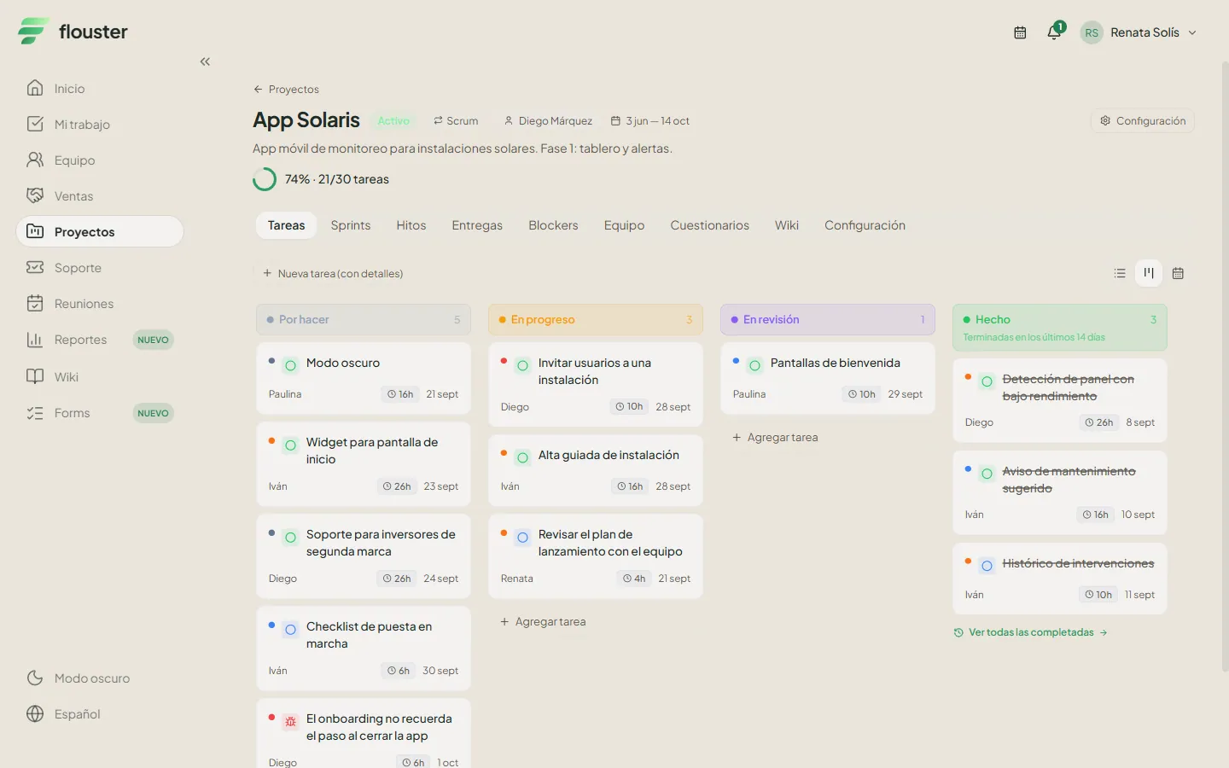
Task: Open notifications bell
Action: coord(1054,32)
